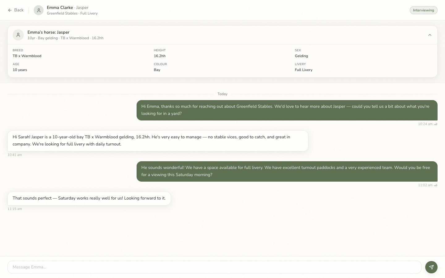Click the '10yr · Bay gelding' summary line
The image size is (445, 278).
pos(66,38)
